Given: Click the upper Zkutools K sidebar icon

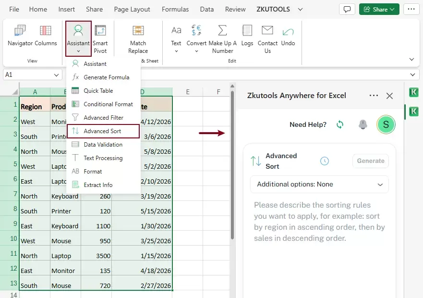Looking at the screenshot, I should point(413,92).
